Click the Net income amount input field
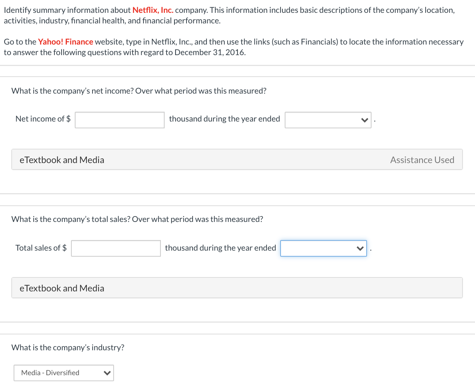Viewport: 475px width, 385px height. click(x=120, y=120)
